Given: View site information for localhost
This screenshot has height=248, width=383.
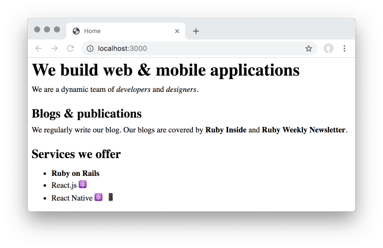Looking at the screenshot, I should 90,48.
